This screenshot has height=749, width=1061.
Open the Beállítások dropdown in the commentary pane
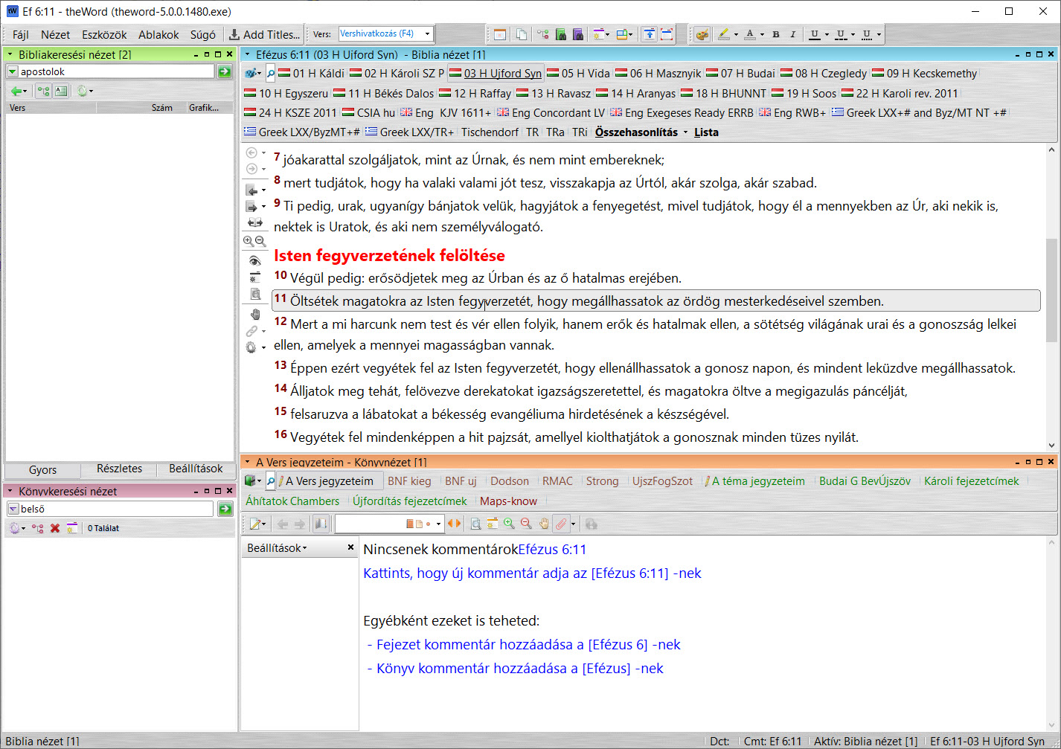[x=277, y=547]
